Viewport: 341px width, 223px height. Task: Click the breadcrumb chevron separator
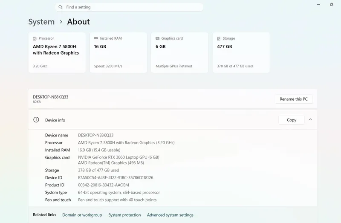tap(61, 22)
